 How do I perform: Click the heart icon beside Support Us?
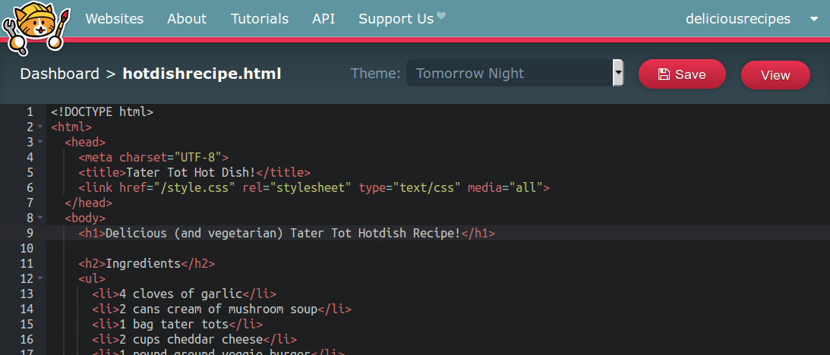pos(440,17)
